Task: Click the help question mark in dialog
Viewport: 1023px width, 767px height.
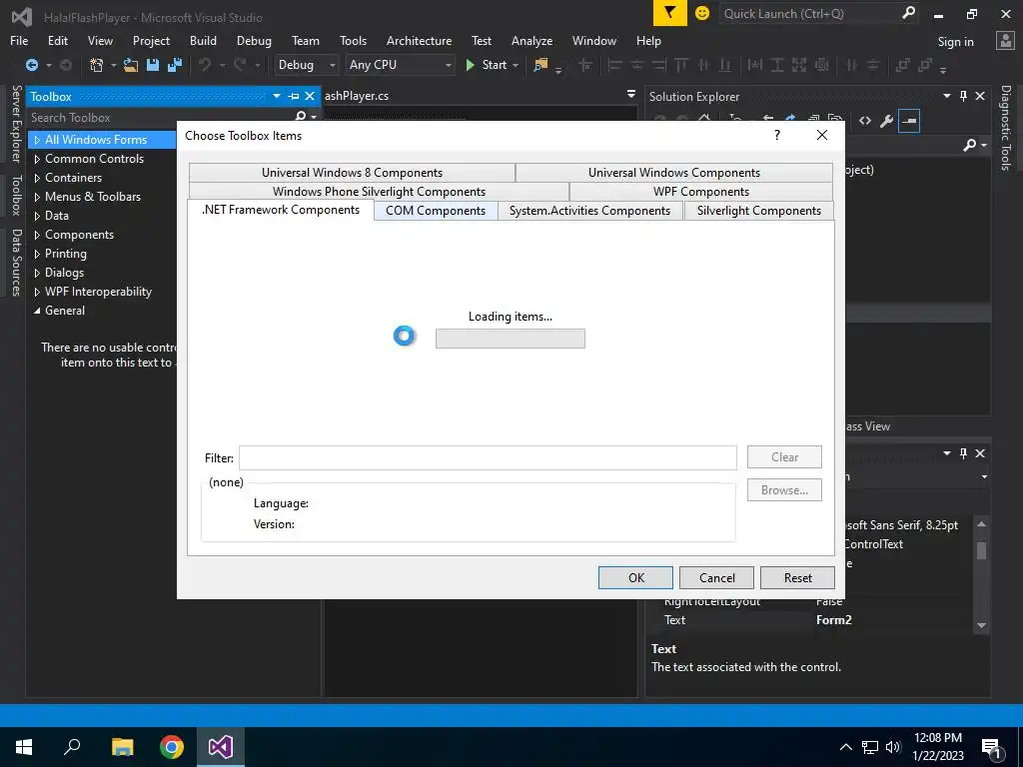Action: point(776,135)
